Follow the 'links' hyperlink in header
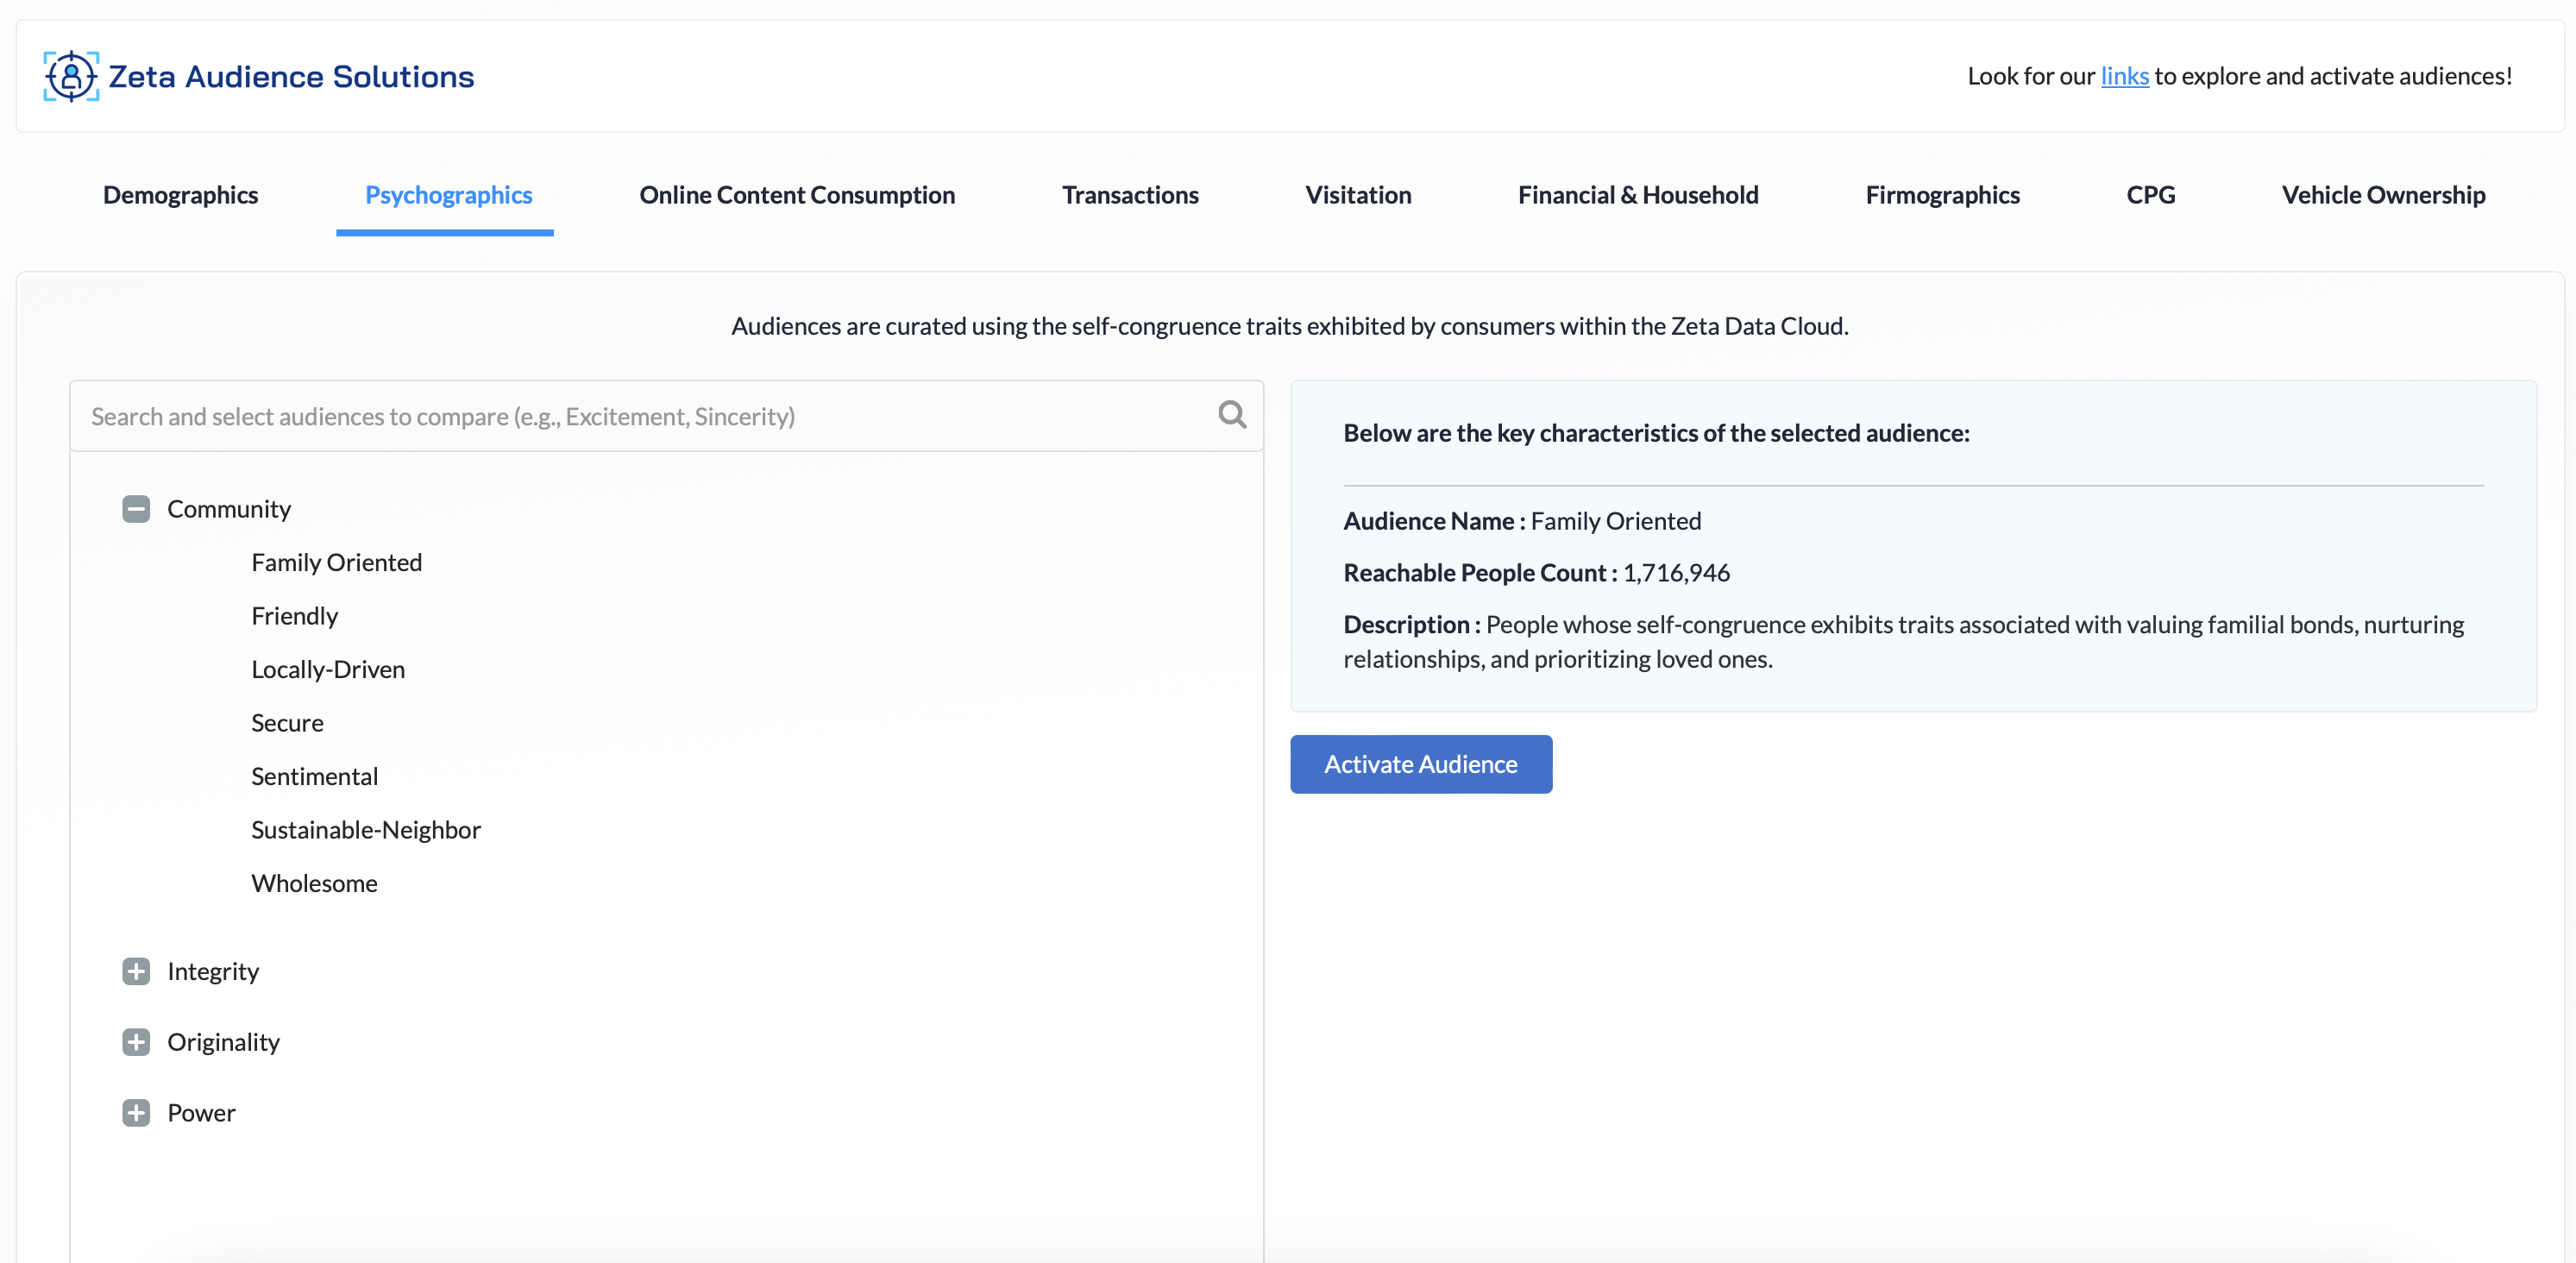 click(x=2124, y=76)
